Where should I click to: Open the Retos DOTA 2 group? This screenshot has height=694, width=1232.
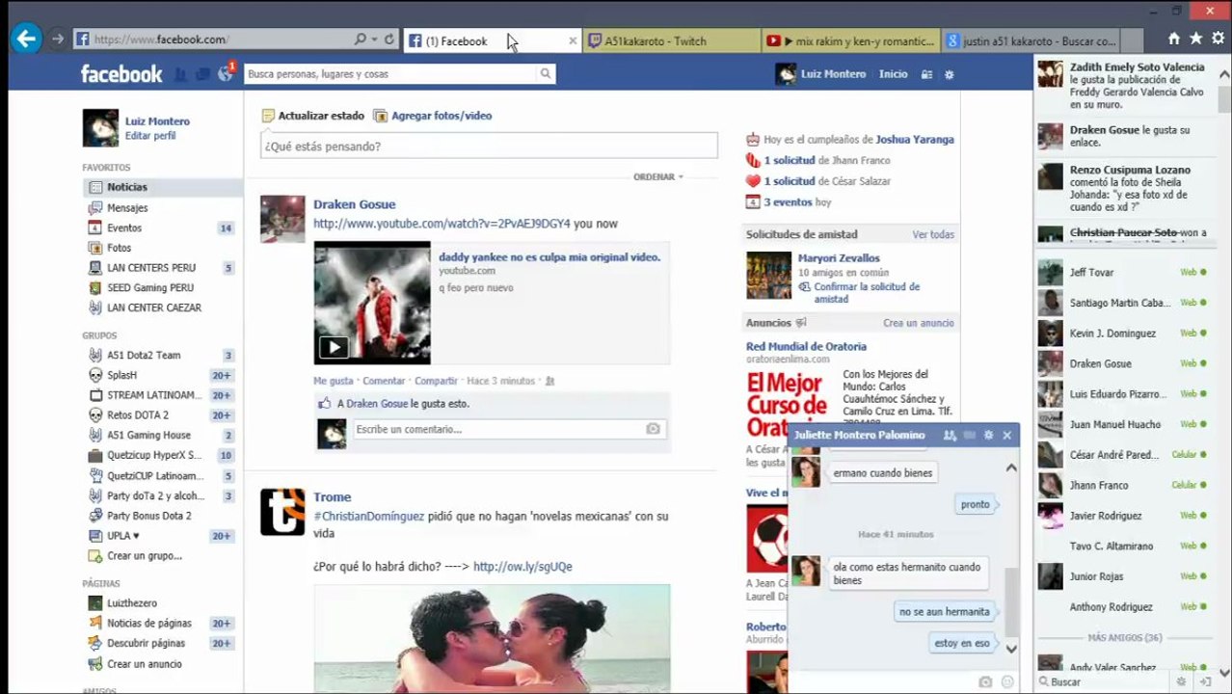(x=138, y=414)
